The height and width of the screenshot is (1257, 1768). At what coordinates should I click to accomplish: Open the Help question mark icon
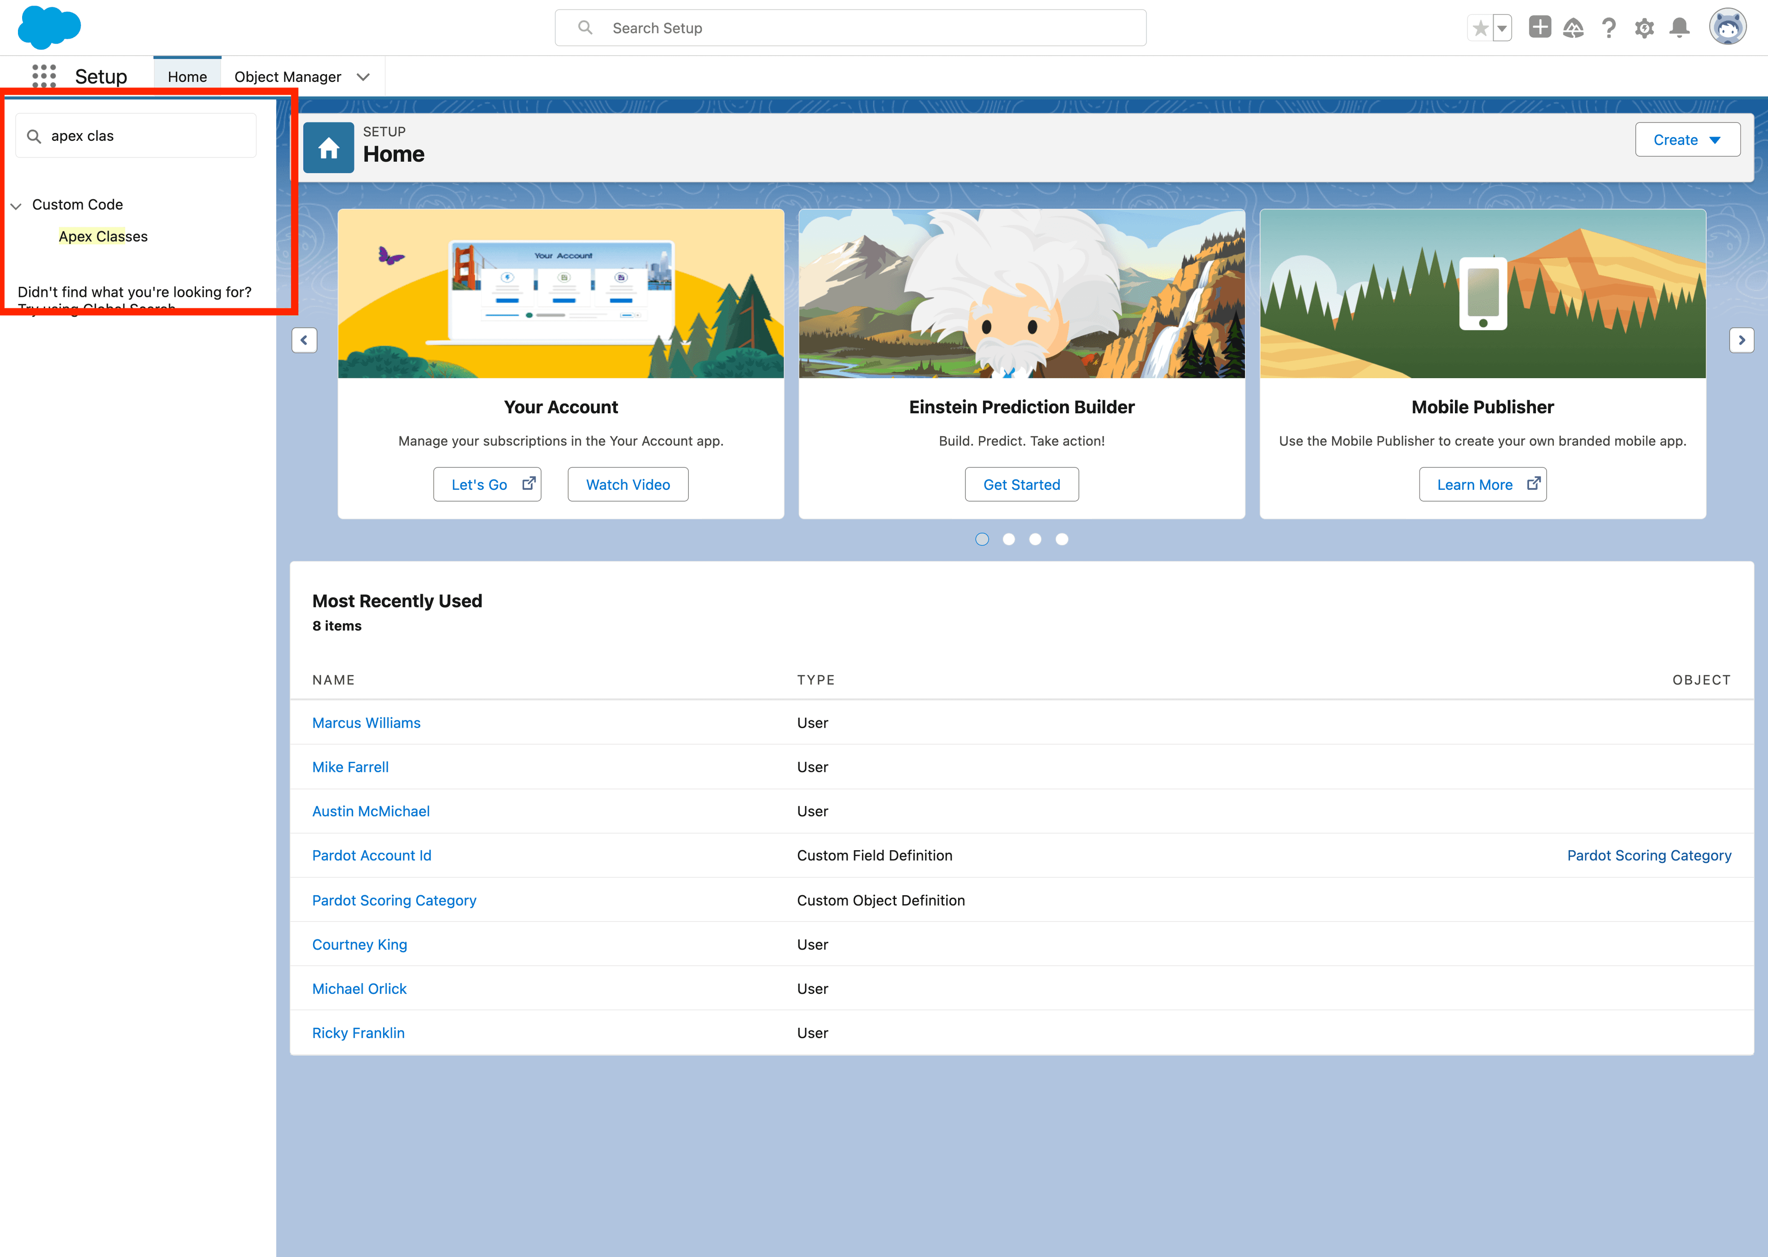click(1609, 28)
